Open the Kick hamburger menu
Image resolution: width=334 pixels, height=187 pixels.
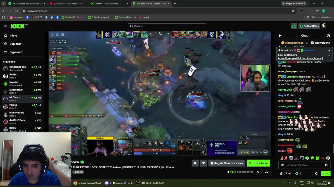point(5,26)
